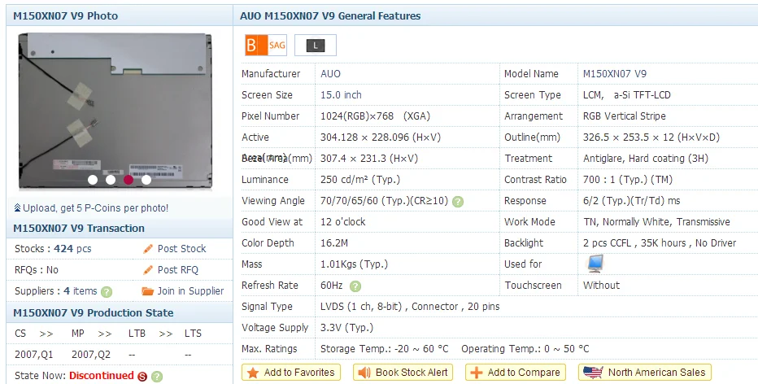Click the red S icon beside Discontinued
Image resolution: width=758 pixels, height=384 pixels.
142,376
